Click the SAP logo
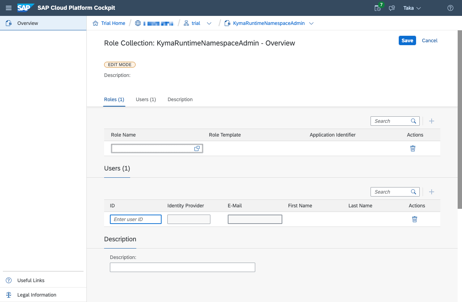Image resolution: width=462 pixels, height=302 pixels. coord(26,8)
